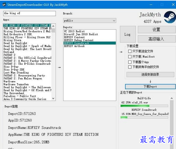This screenshot has width=176, height=149.
Task: Click AppID:571260 text
Action: tap(20, 120)
